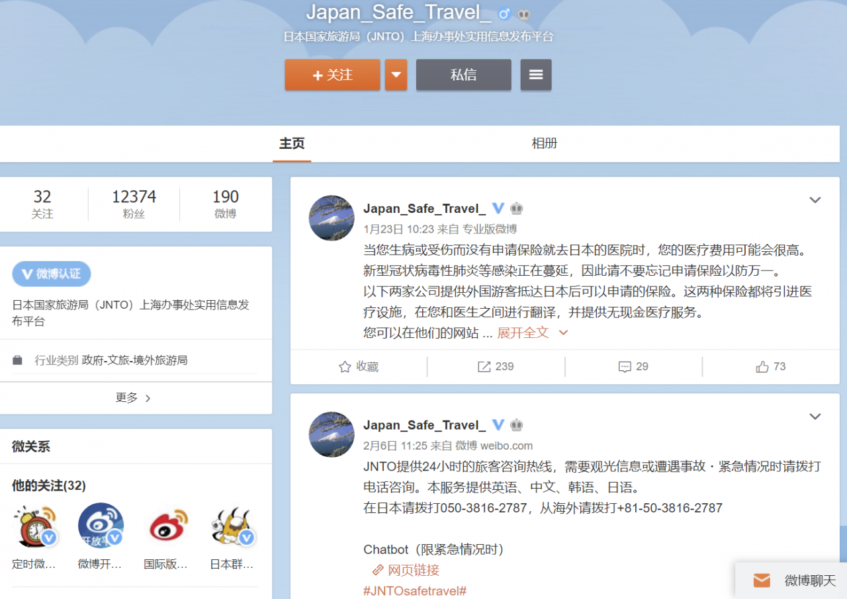Image resolution: width=847 pixels, height=599 pixels.
Task: Click the 微博认证 verification badge
Action: pos(52,274)
